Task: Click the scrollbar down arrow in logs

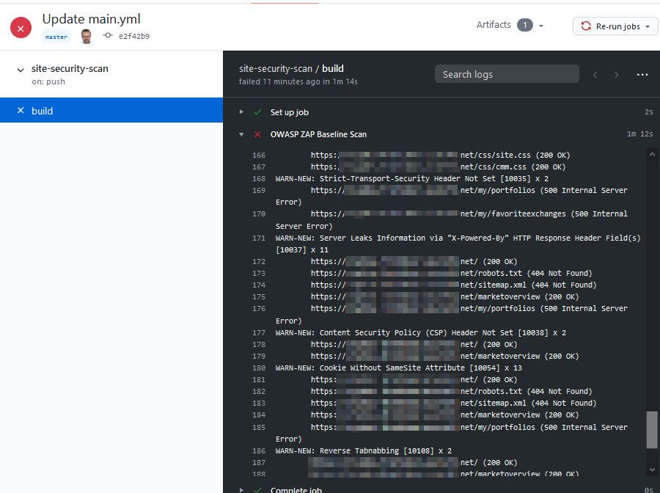Action: tap(652, 470)
